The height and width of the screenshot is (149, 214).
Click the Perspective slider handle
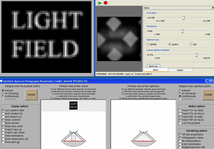click(x=182, y=31)
